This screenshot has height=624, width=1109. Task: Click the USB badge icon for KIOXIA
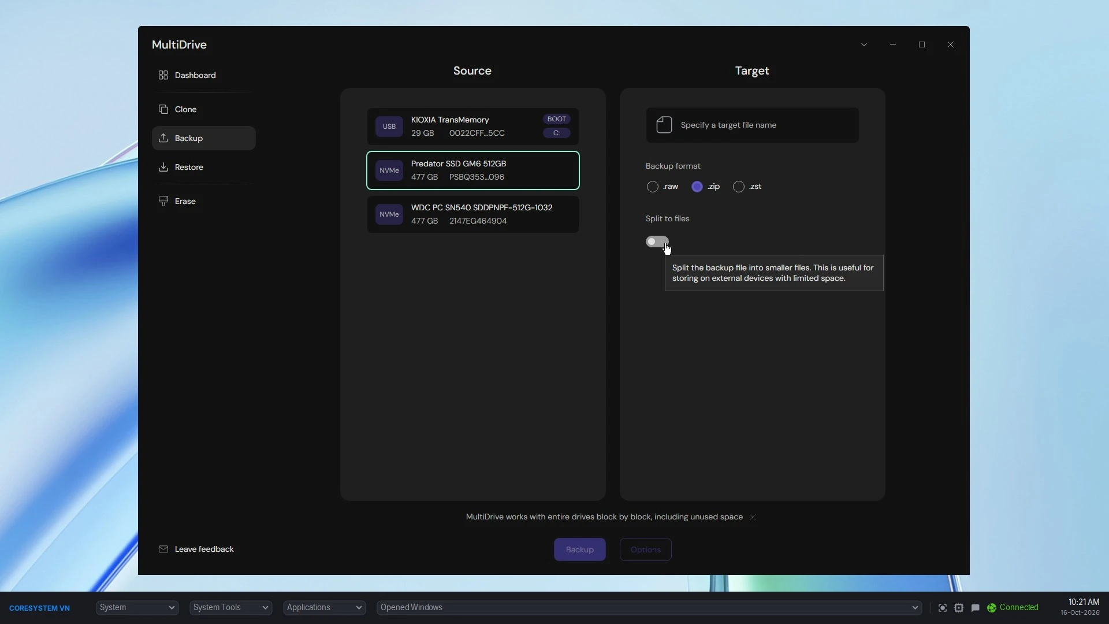click(389, 126)
